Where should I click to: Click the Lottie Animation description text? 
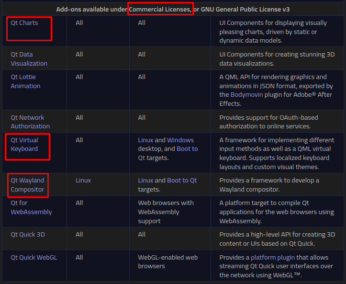click(x=276, y=90)
